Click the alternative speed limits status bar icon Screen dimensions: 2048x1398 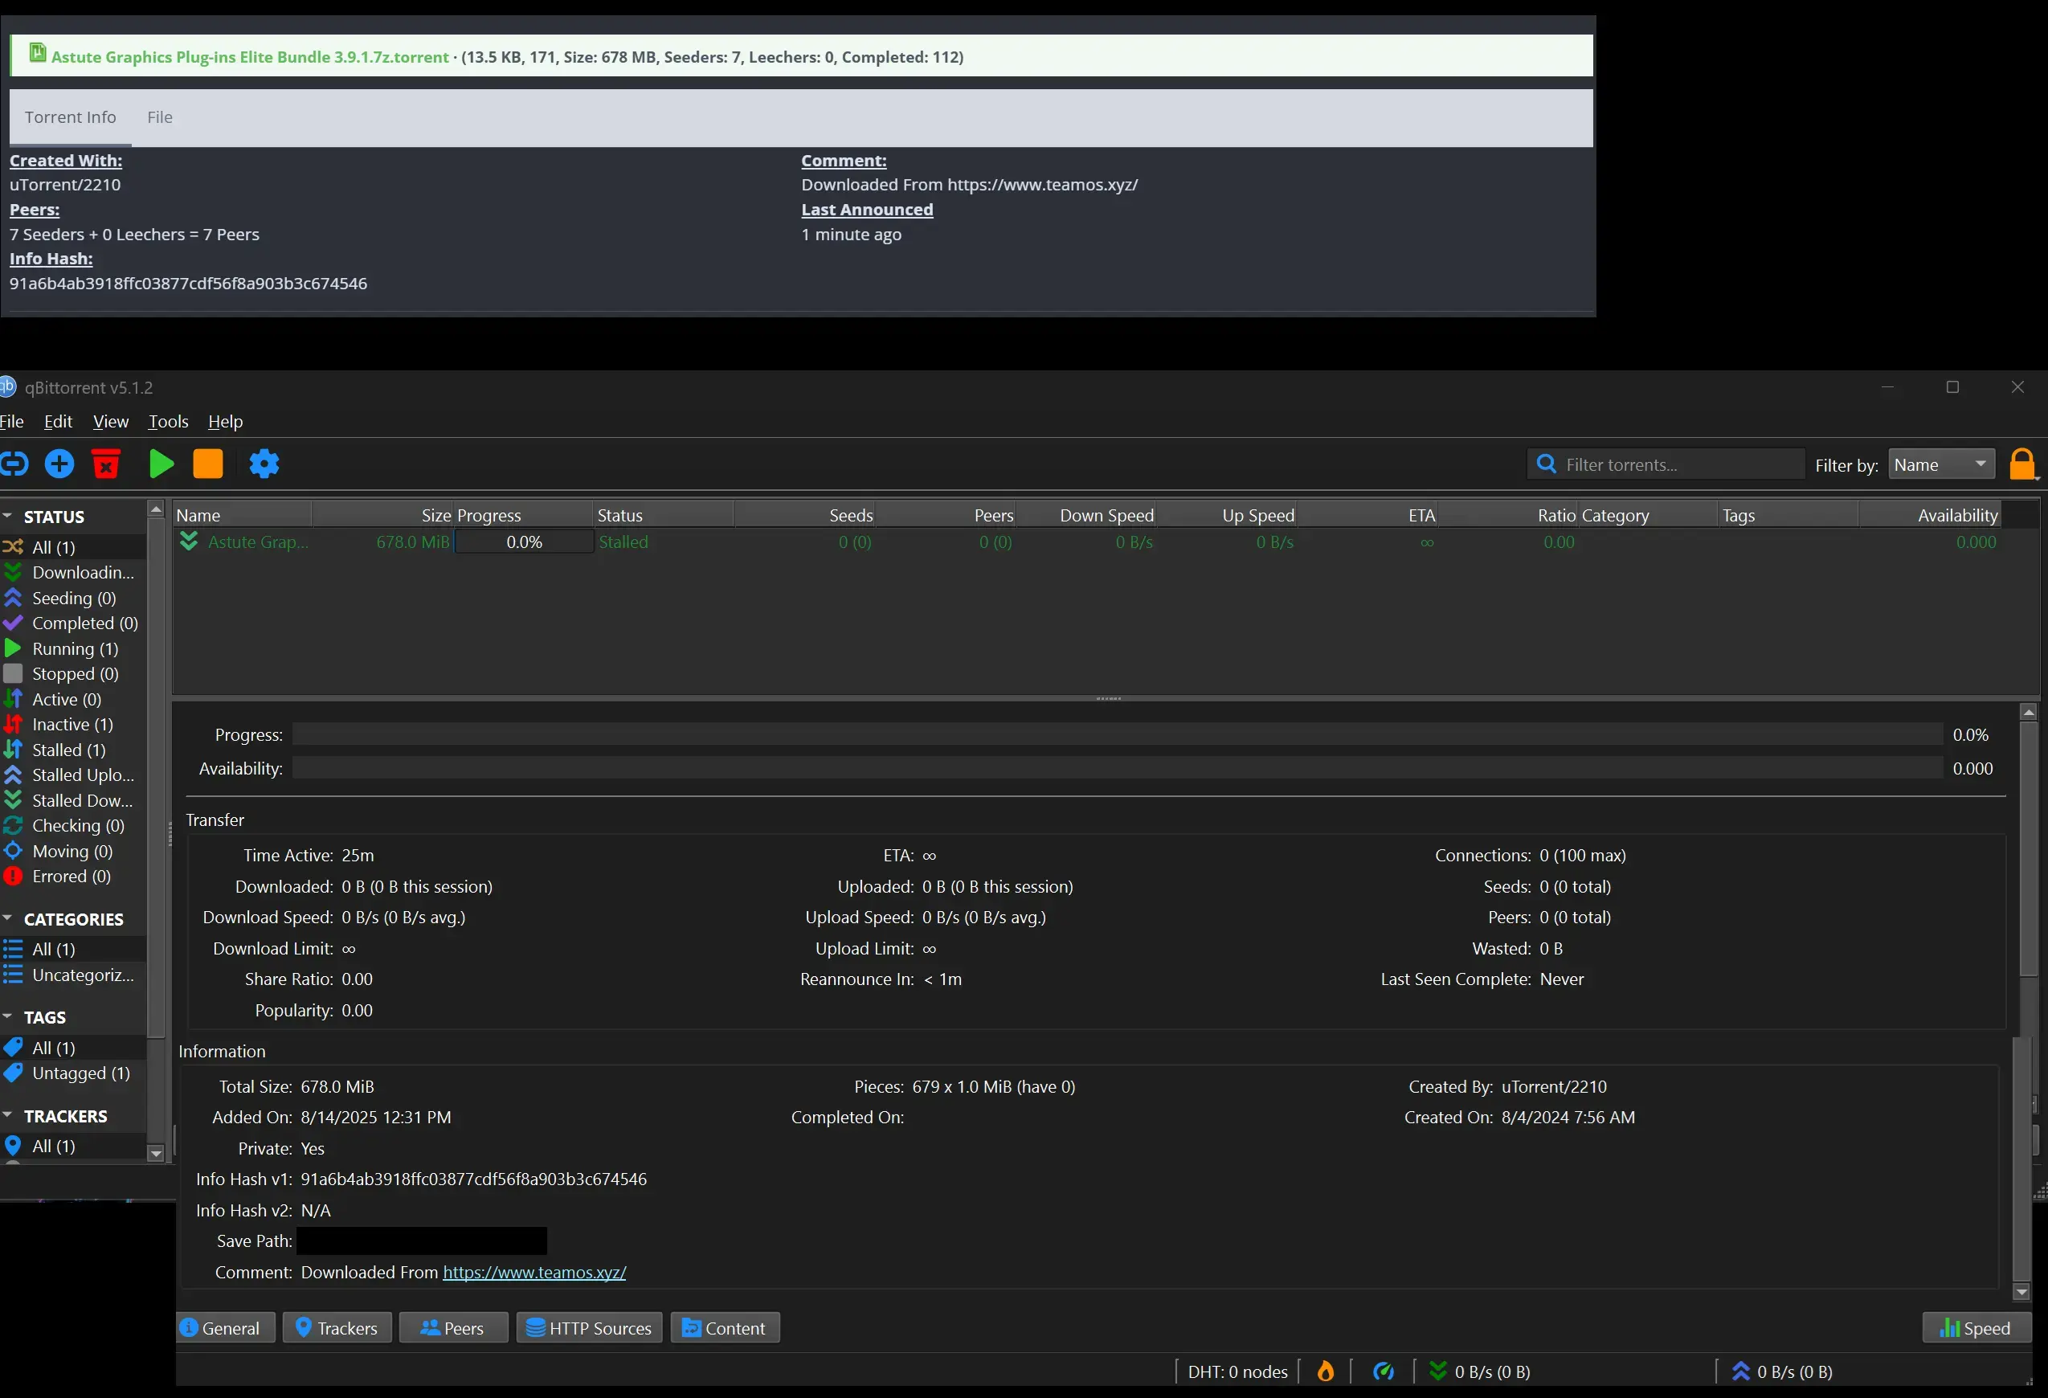pyautogui.click(x=1383, y=1371)
